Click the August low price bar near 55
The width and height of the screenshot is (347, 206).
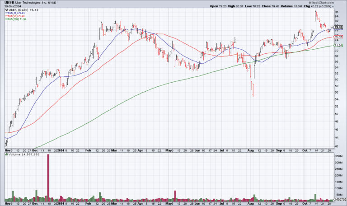pyautogui.click(x=253, y=93)
